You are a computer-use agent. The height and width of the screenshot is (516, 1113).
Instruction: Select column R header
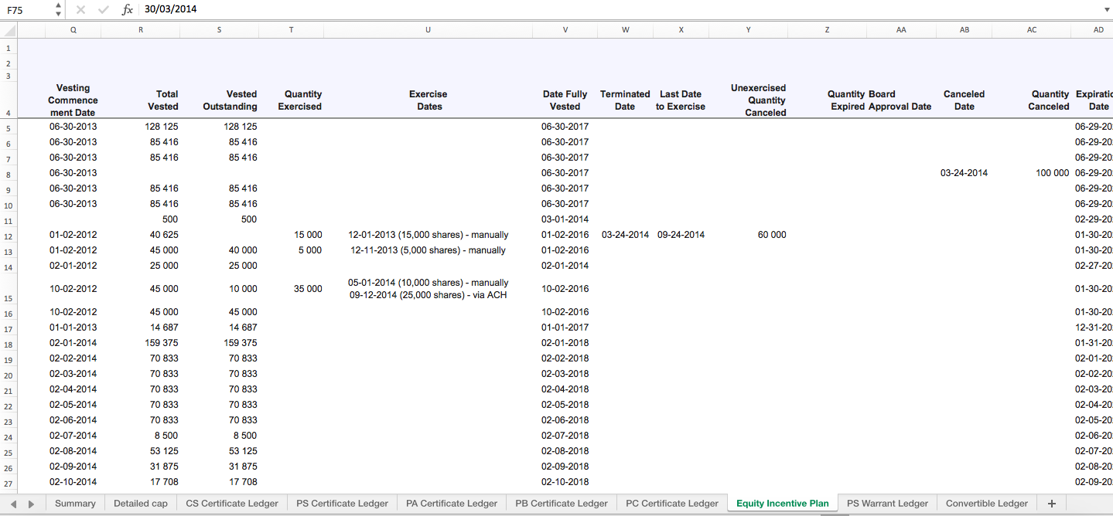point(140,30)
